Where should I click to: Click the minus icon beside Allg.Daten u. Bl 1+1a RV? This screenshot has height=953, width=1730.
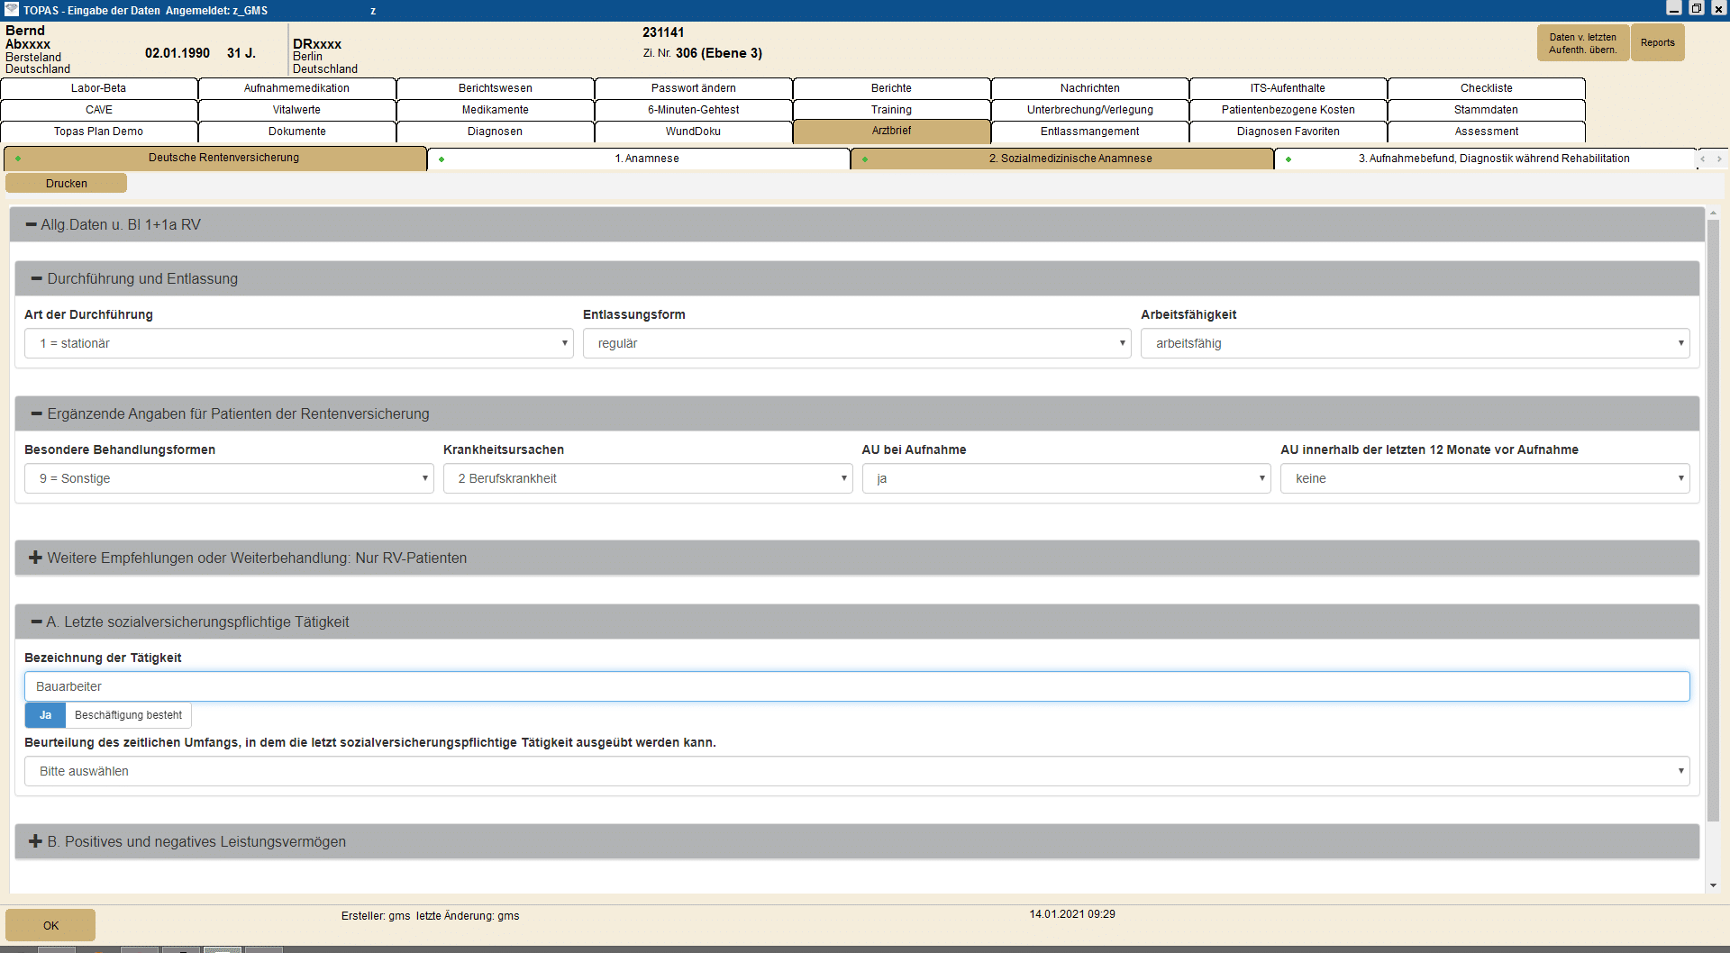pyautogui.click(x=31, y=225)
